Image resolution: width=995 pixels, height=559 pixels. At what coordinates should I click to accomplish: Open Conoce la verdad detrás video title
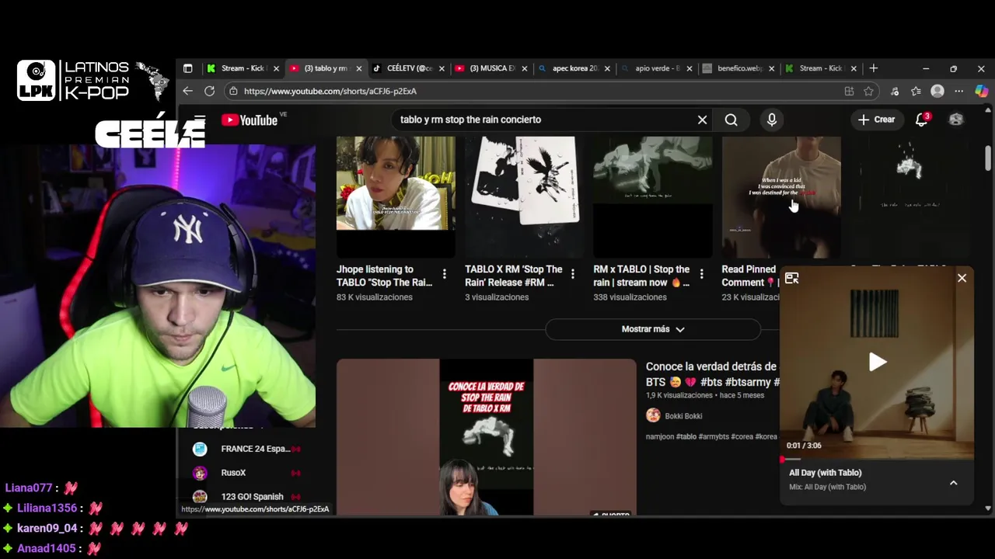pyautogui.click(x=713, y=374)
